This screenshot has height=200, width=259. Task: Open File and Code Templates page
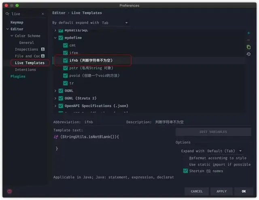[28, 56]
